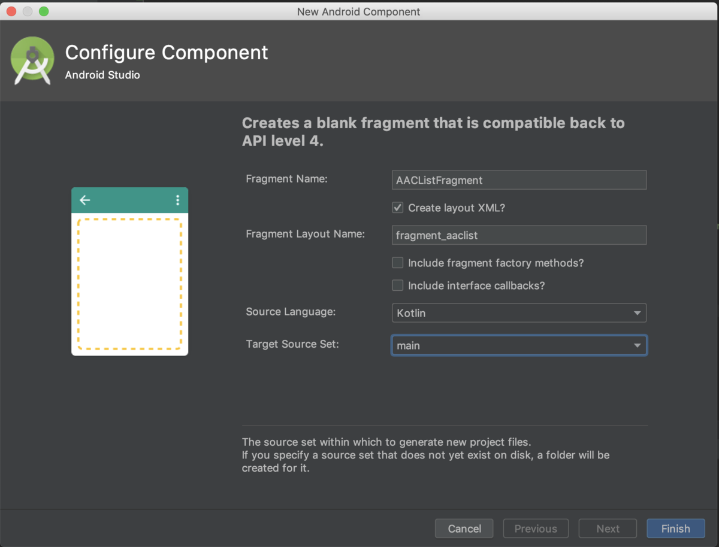719x547 pixels.
Task: Click the yellow minimize window button
Action: 28,11
